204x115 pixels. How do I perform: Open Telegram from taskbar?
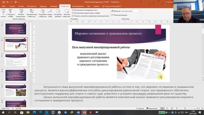point(65,112)
